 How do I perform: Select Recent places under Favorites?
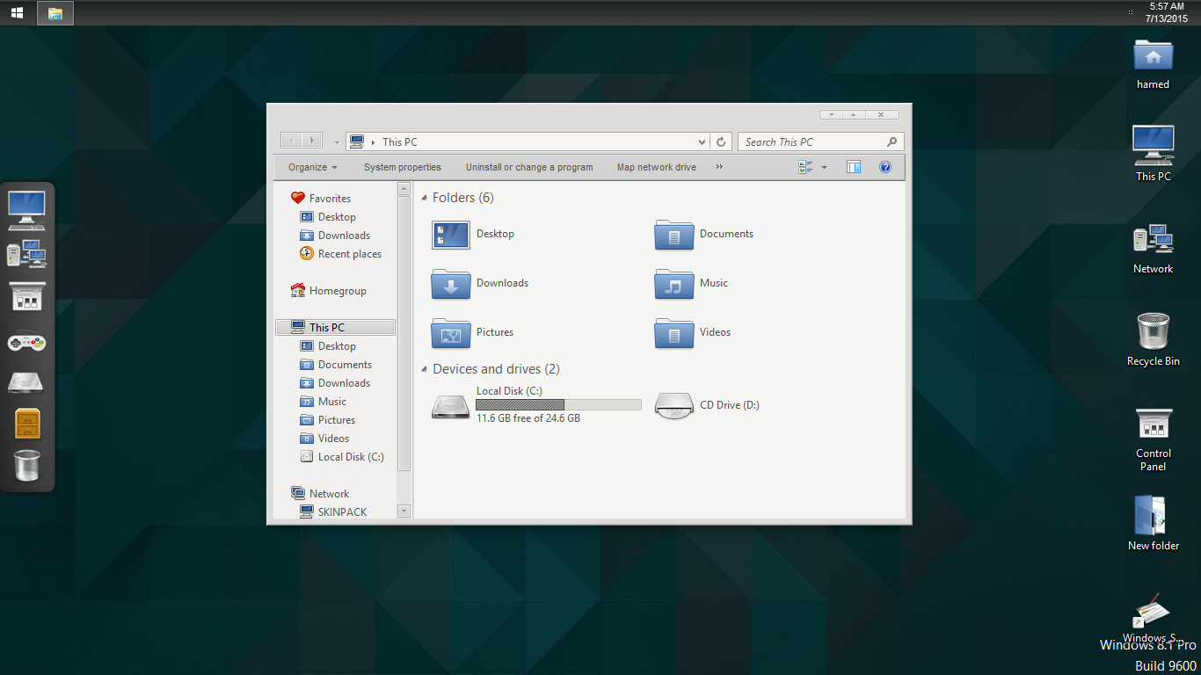click(349, 254)
